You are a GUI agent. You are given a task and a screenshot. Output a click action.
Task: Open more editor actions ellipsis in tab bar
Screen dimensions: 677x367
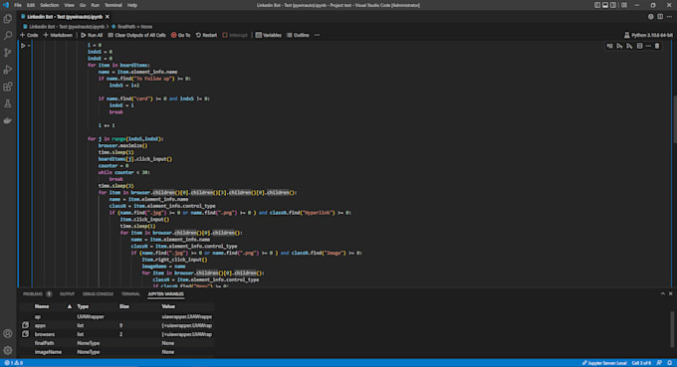tap(669, 17)
